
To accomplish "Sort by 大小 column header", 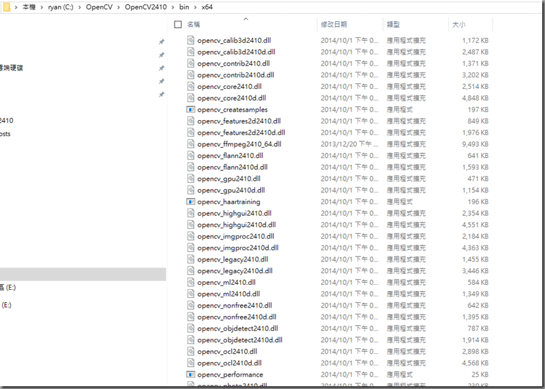I will pyautogui.click(x=459, y=24).
